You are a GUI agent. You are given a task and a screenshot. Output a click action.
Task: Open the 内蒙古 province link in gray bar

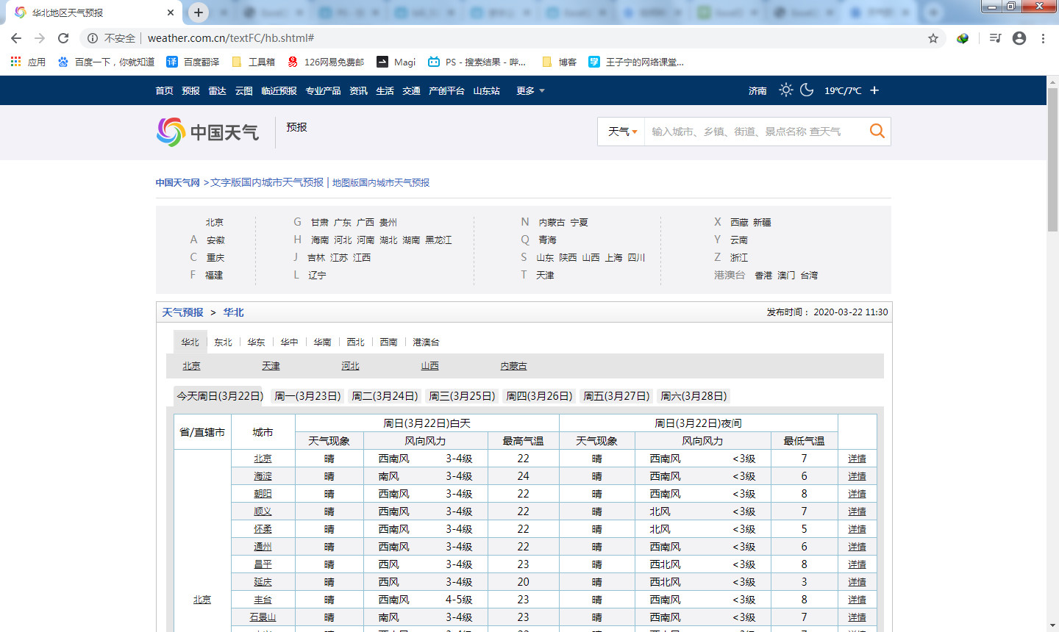coord(513,365)
